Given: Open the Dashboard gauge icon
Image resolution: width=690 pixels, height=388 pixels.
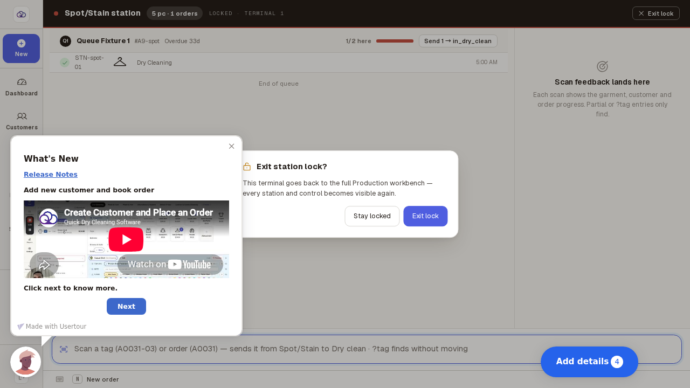Looking at the screenshot, I should [x=22, y=82].
